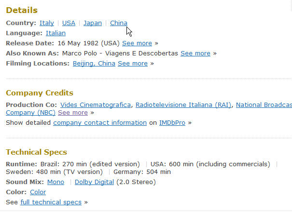Open Beijing, China filming location
The height and width of the screenshot is (212, 292).
point(94,64)
